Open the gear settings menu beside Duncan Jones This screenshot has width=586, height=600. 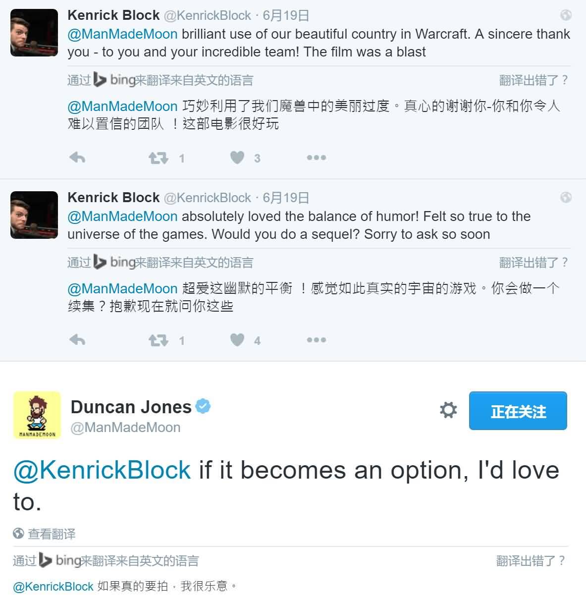[448, 410]
